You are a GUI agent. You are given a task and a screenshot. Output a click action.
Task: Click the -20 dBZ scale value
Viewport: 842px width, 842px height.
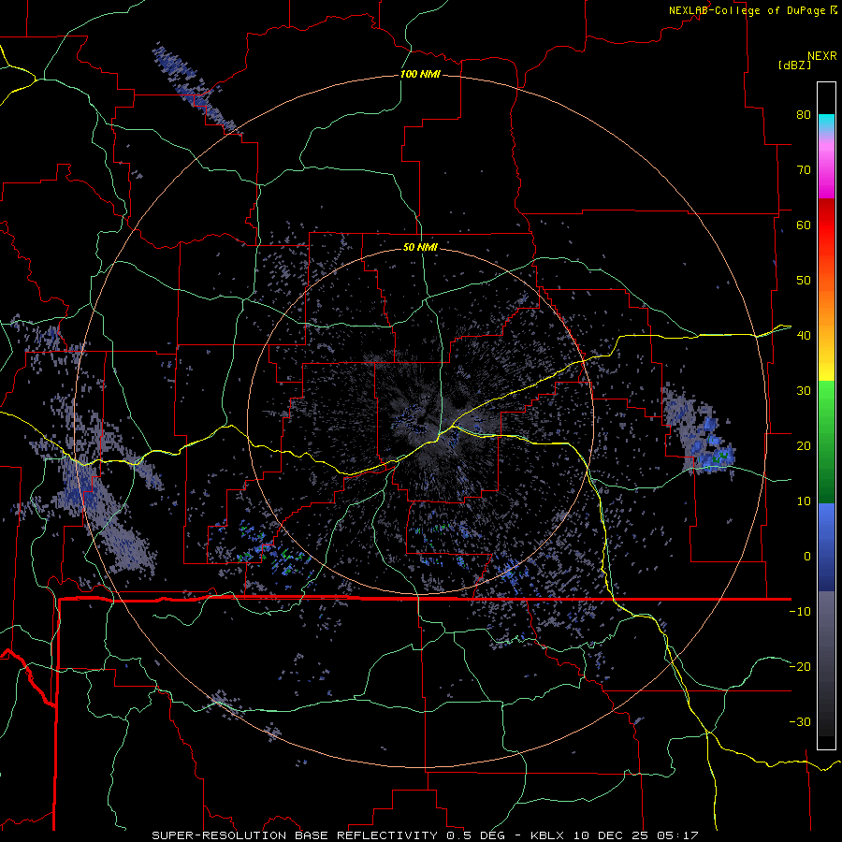point(800,666)
